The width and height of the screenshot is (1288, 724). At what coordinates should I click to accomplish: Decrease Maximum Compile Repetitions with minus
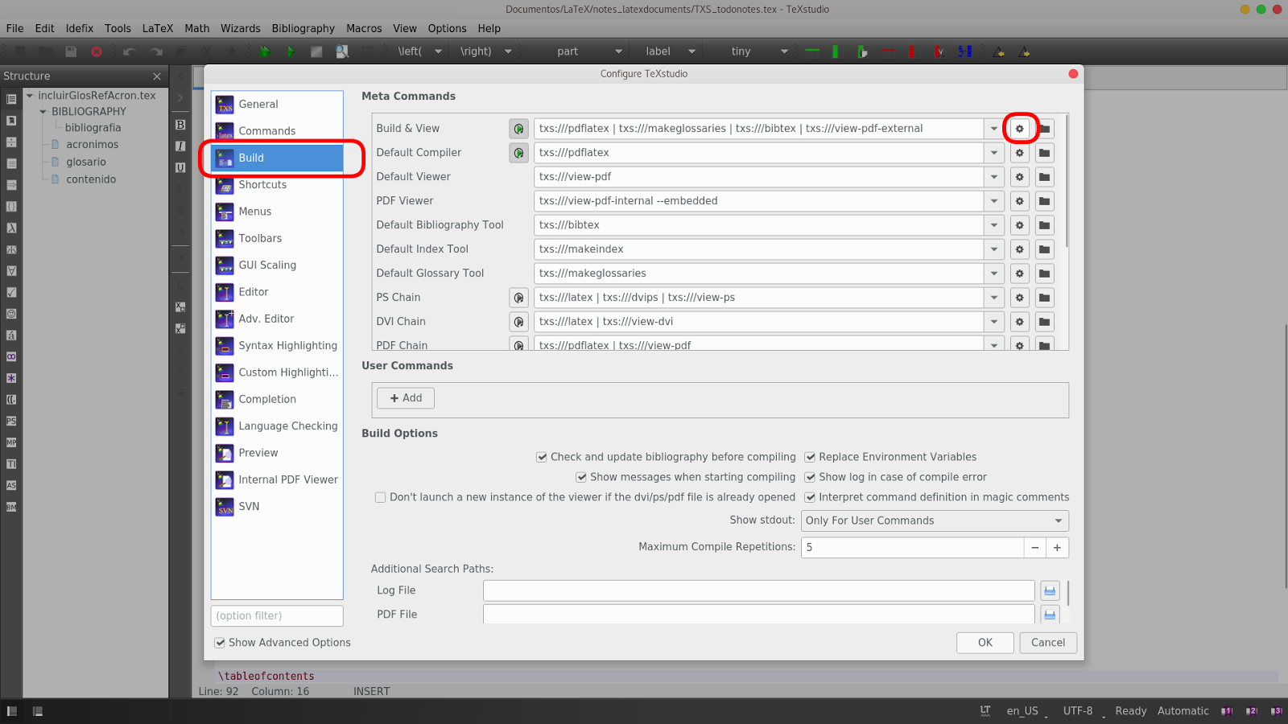[1035, 547]
